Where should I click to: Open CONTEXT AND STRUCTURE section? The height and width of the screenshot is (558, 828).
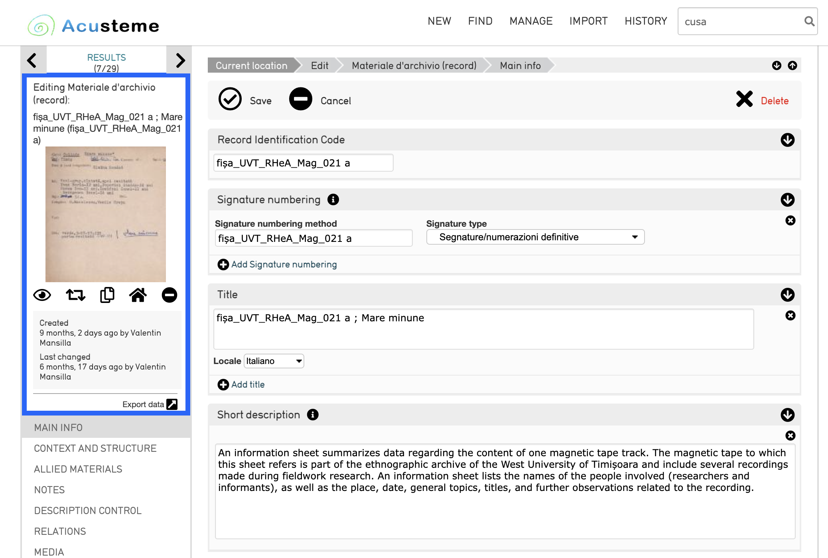tap(95, 448)
